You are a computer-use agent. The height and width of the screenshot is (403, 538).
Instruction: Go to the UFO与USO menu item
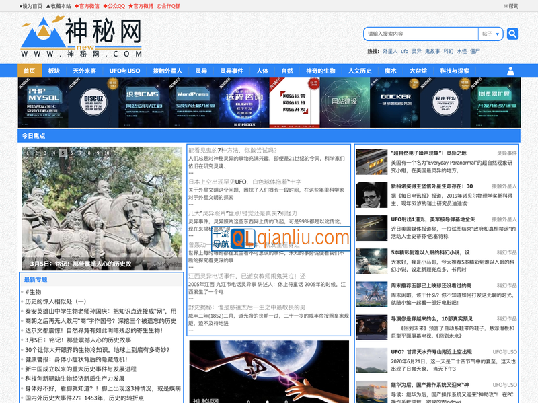pos(124,71)
